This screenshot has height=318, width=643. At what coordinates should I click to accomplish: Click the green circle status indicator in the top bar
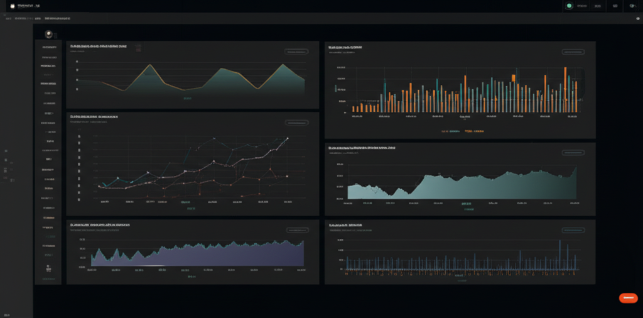tap(570, 6)
